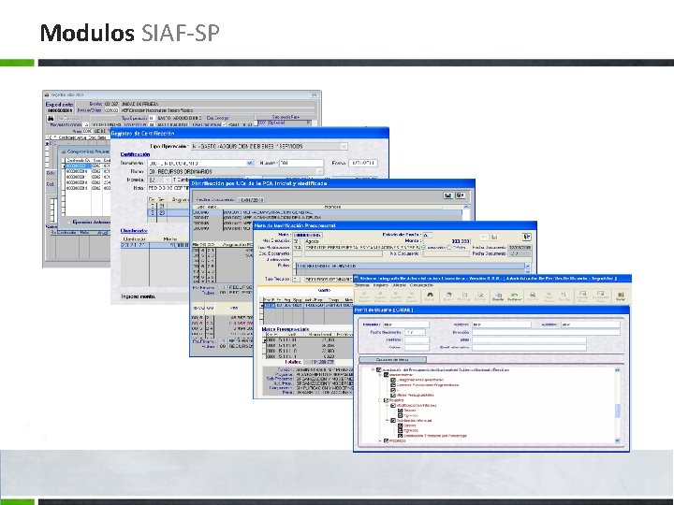
Task: Click the Usuario input field
Action: pyautogui.click(x=405, y=325)
